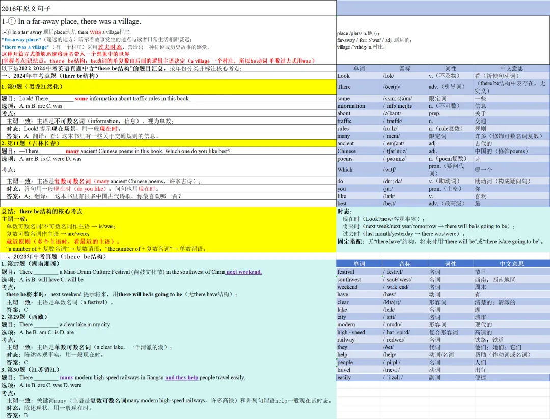Click the meaning cell '帮助（作动词或名词）'
The width and height of the screenshot is (550, 419).
pyautogui.click(x=512, y=354)
